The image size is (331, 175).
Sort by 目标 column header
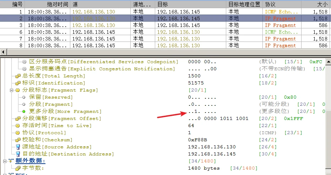pos(191,4)
